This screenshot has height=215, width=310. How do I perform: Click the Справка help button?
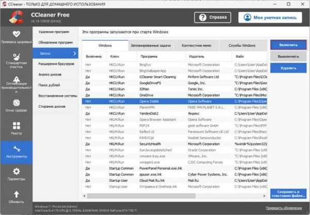pos(212,18)
